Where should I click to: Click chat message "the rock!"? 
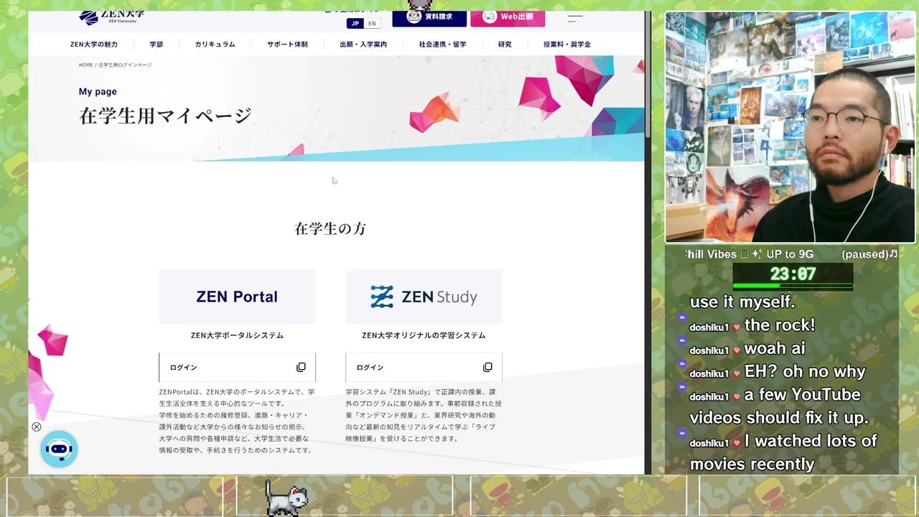click(x=780, y=325)
